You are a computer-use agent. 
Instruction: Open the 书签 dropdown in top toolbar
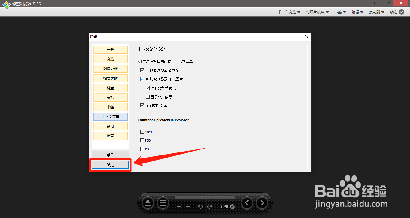coord(340,12)
